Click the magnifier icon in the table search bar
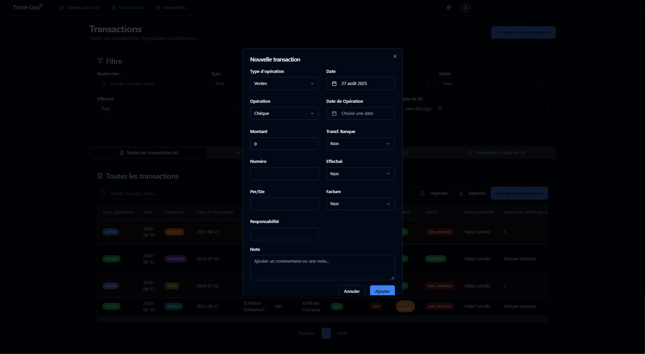 tap(104, 193)
